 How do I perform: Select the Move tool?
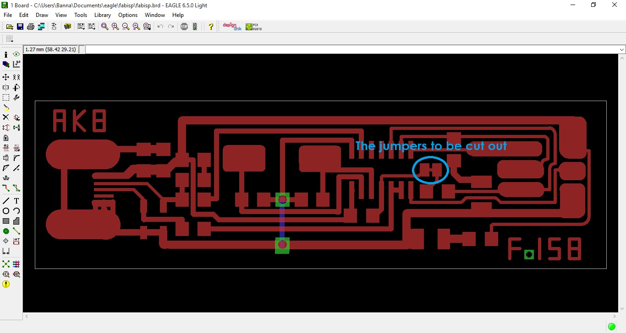[x=6, y=77]
